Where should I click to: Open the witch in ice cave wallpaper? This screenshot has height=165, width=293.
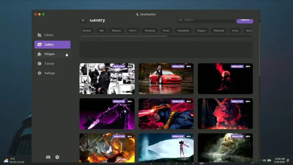point(166,148)
